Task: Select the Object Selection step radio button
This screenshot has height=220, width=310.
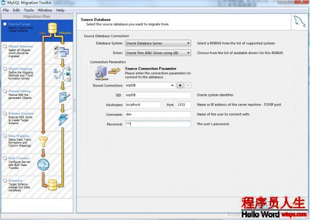Action: [x=5, y=46]
